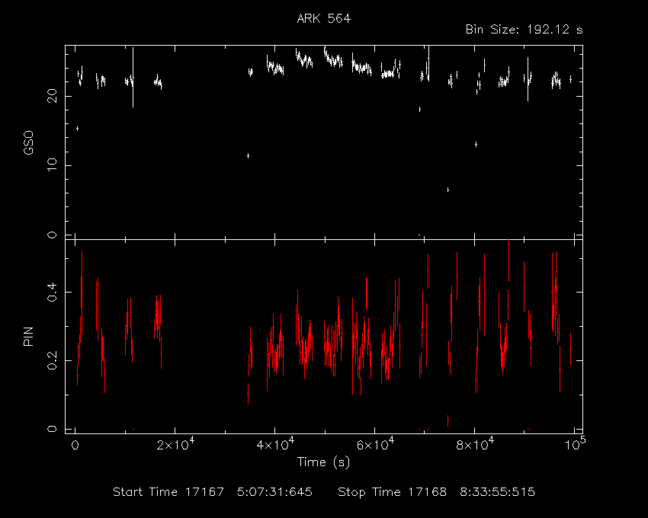Click the PIN y-axis label

tap(28, 336)
